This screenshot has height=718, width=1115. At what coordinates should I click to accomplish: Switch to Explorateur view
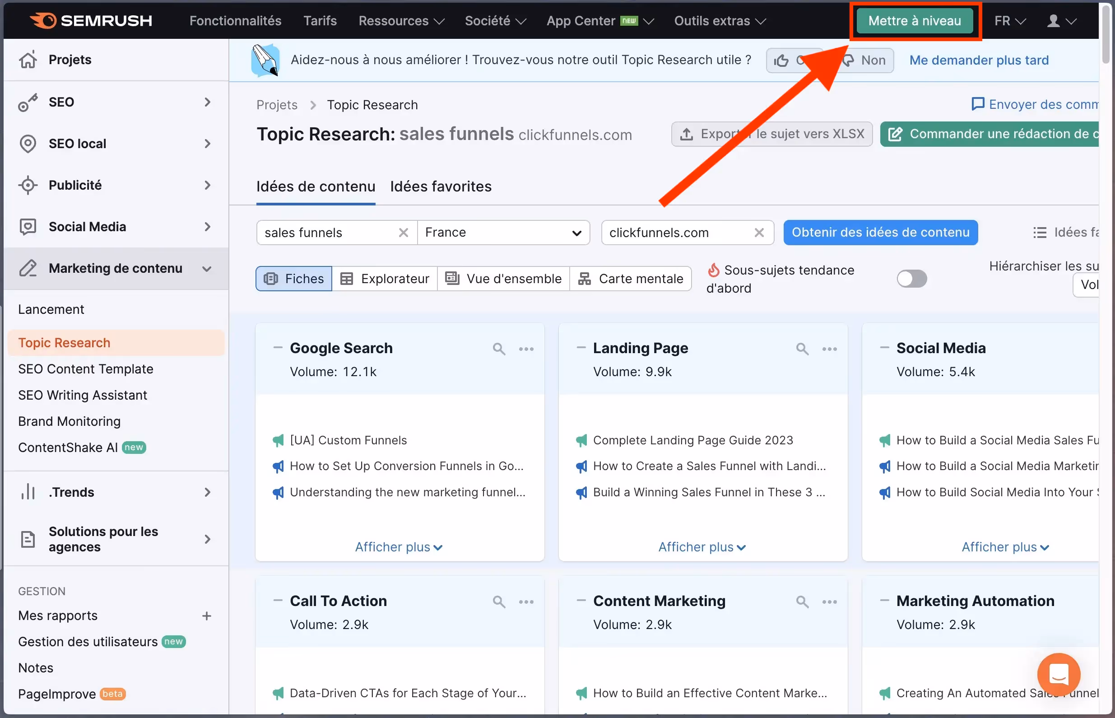coord(385,279)
